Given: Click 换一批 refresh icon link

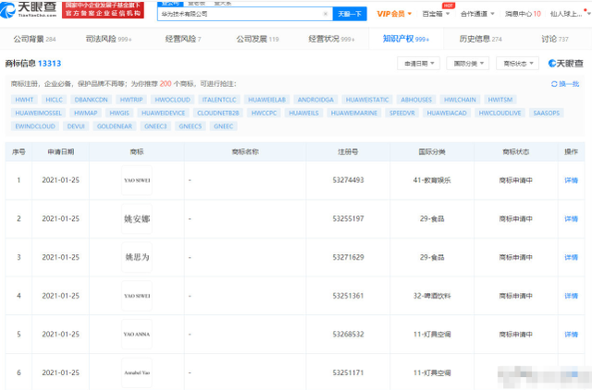Looking at the screenshot, I should (x=565, y=84).
